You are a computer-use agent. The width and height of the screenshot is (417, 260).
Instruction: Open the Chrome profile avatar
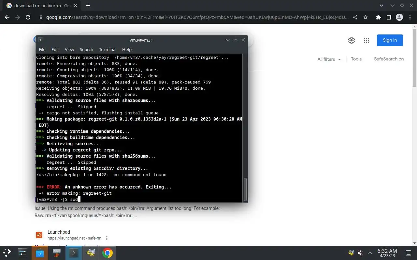[x=399, y=17]
